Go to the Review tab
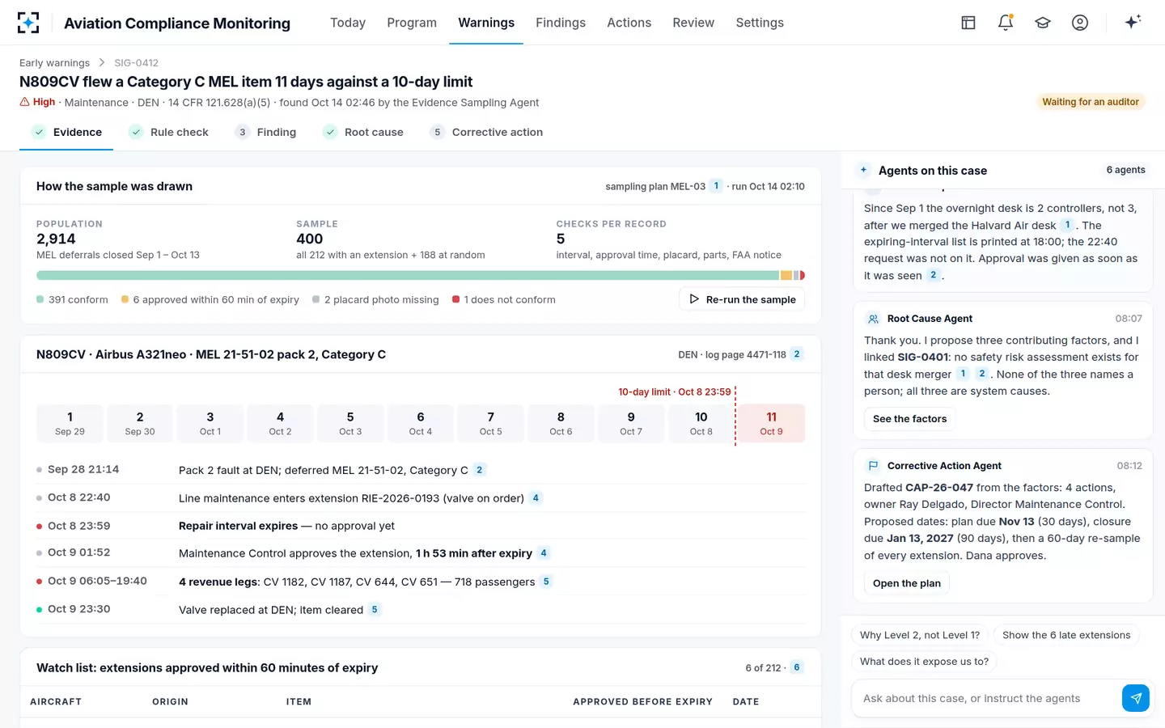 693,23
